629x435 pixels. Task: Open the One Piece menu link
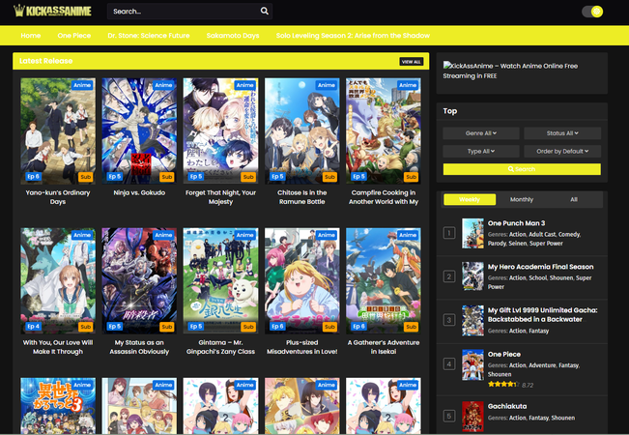(x=74, y=36)
